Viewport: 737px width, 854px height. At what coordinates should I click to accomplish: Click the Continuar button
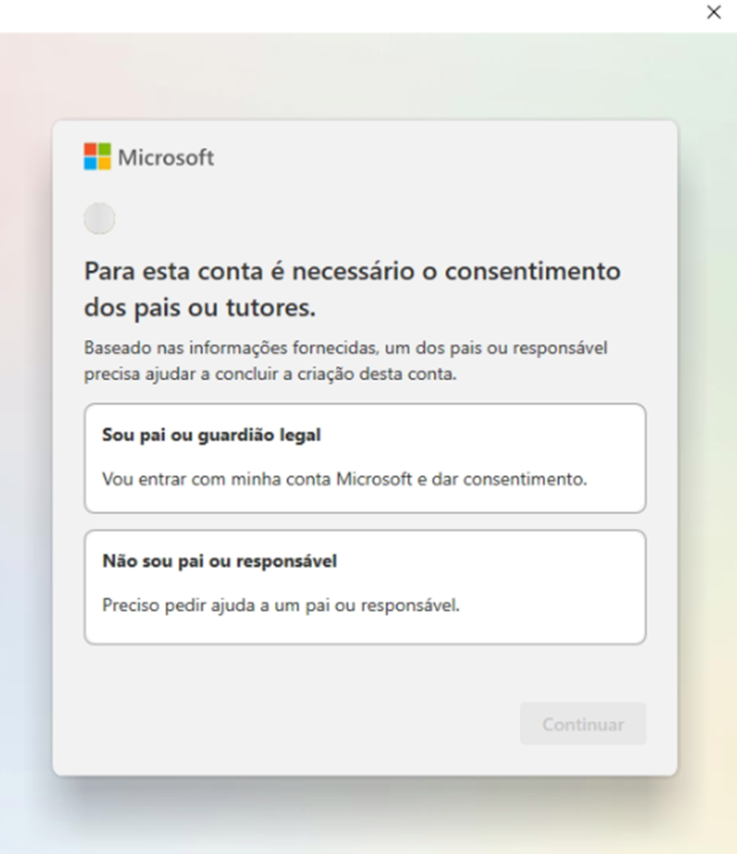(x=583, y=724)
